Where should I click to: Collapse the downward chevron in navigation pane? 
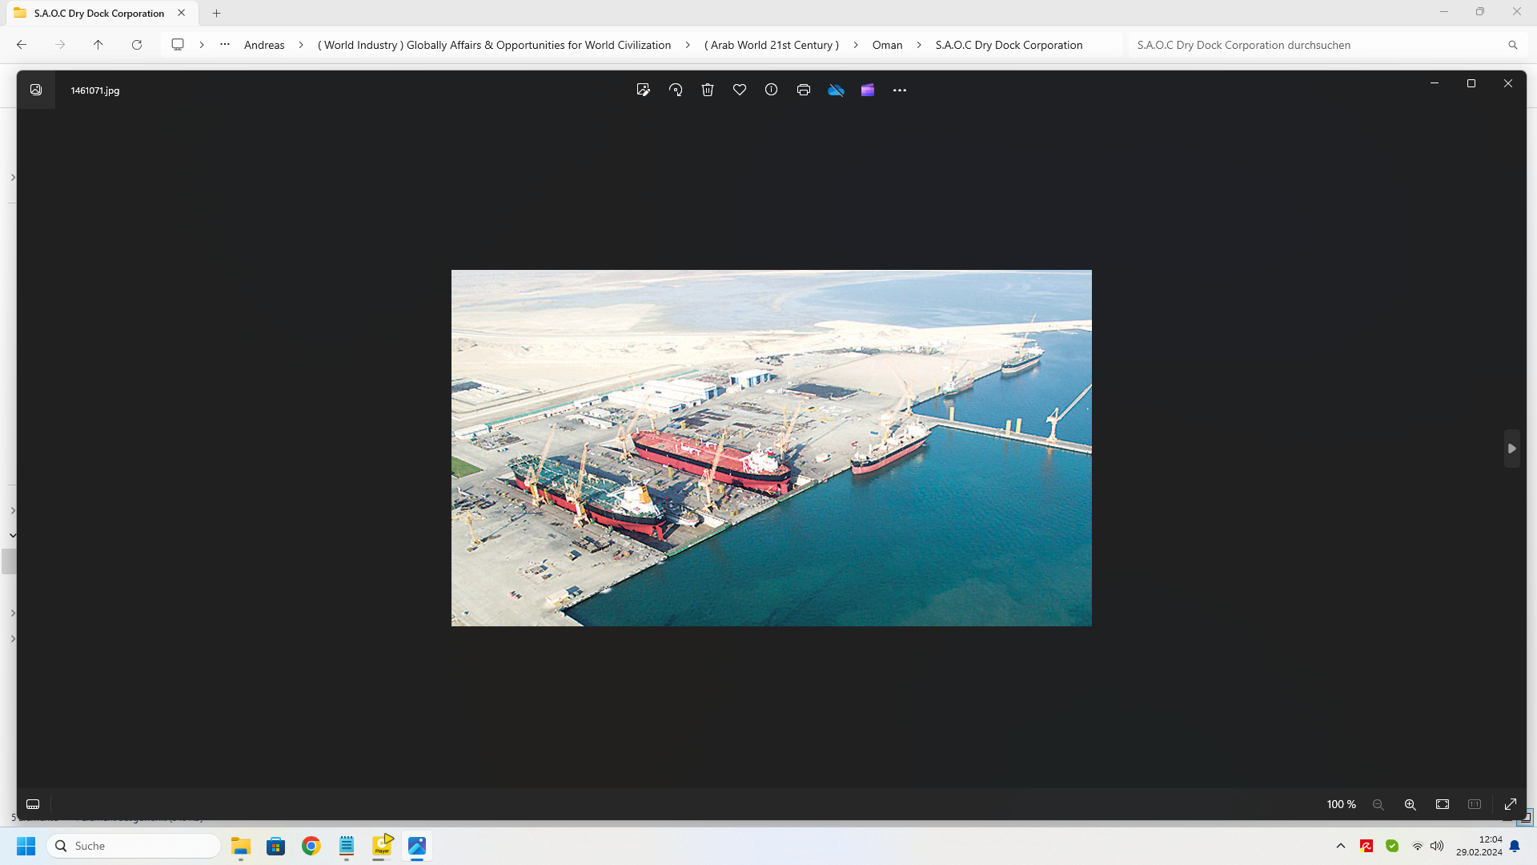pyautogui.click(x=13, y=535)
